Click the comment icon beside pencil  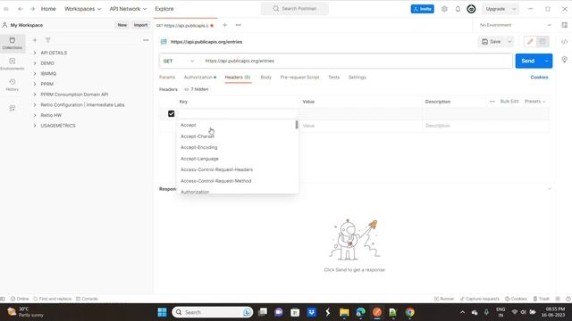click(543, 42)
